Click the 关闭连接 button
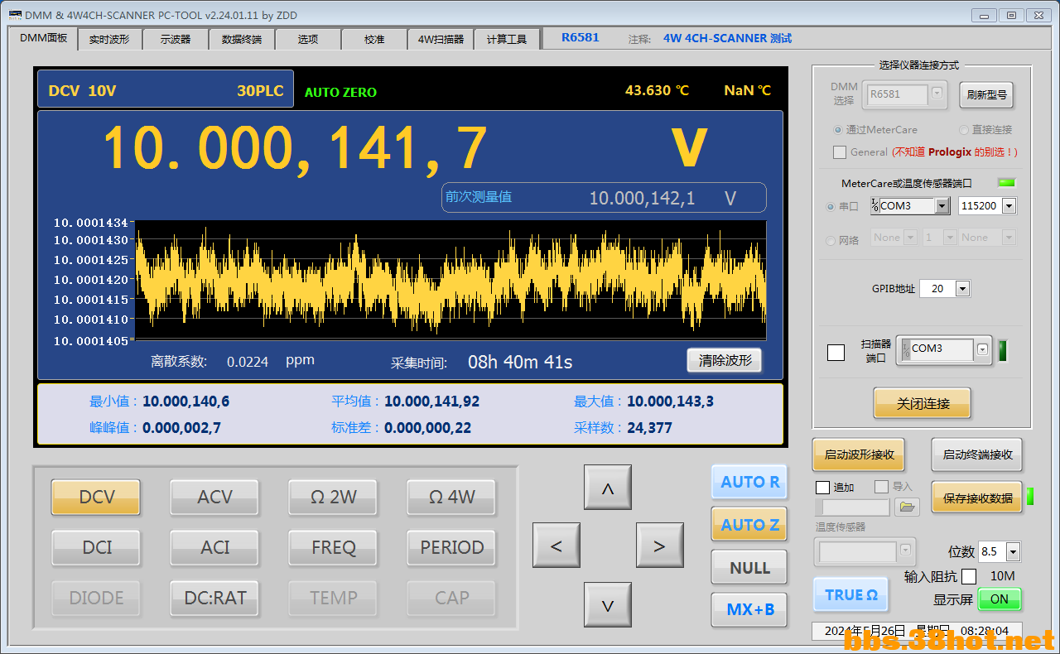This screenshot has width=1060, height=654. pos(923,404)
